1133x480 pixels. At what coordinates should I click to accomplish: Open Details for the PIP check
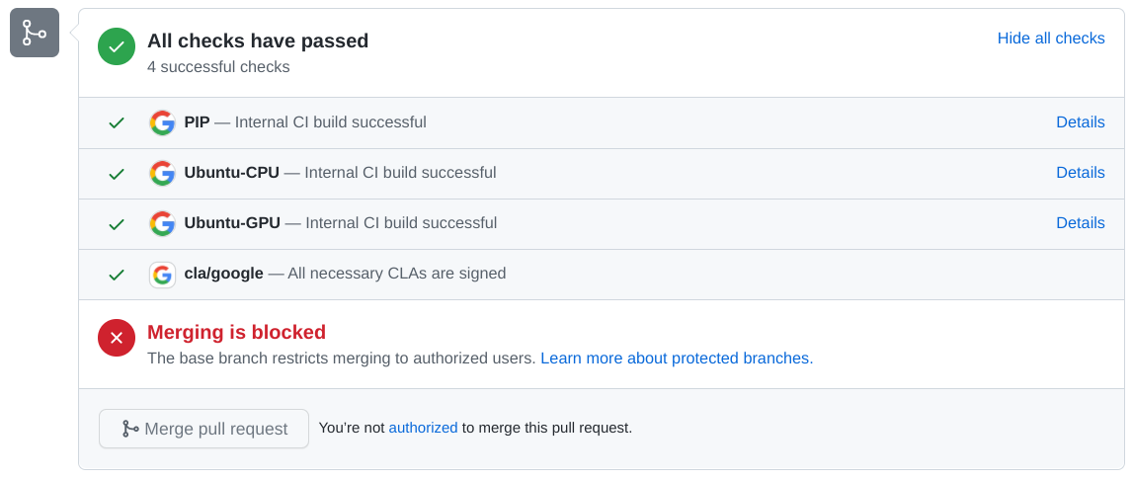click(1080, 122)
